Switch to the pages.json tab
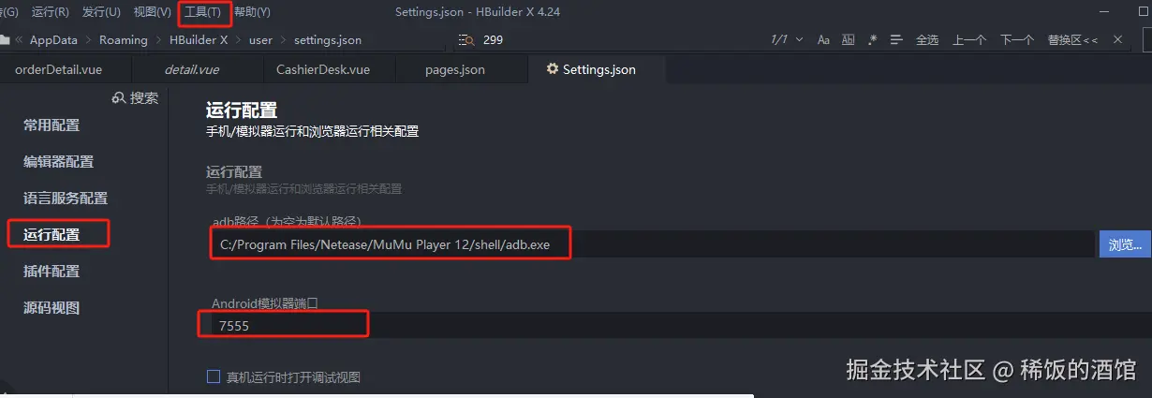The image size is (1152, 398). click(x=455, y=69)
